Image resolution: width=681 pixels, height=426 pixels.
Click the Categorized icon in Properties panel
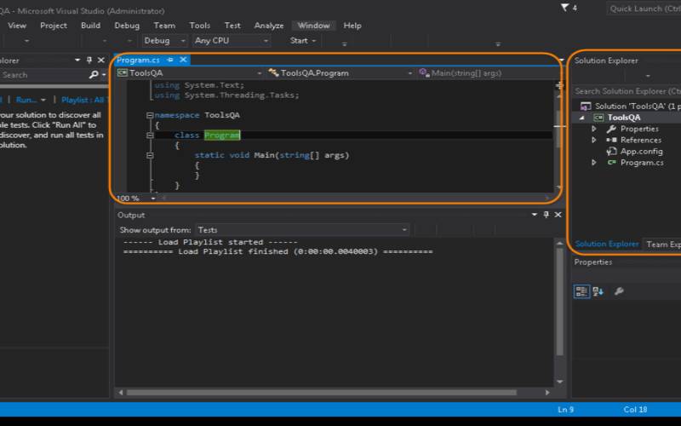coord(581,291)
